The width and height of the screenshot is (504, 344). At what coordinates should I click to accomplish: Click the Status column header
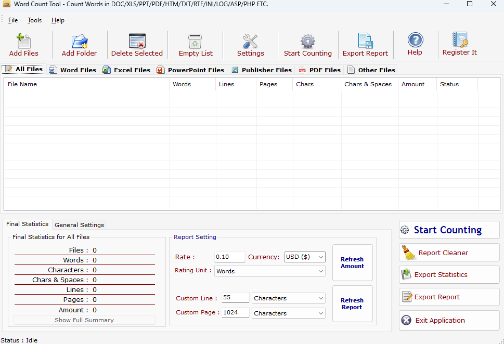(457, 84)
